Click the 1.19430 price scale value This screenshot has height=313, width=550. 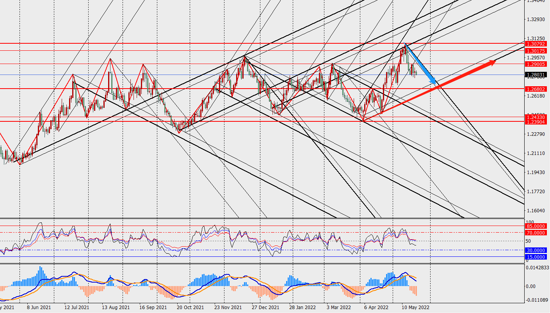tap(536, 173)
